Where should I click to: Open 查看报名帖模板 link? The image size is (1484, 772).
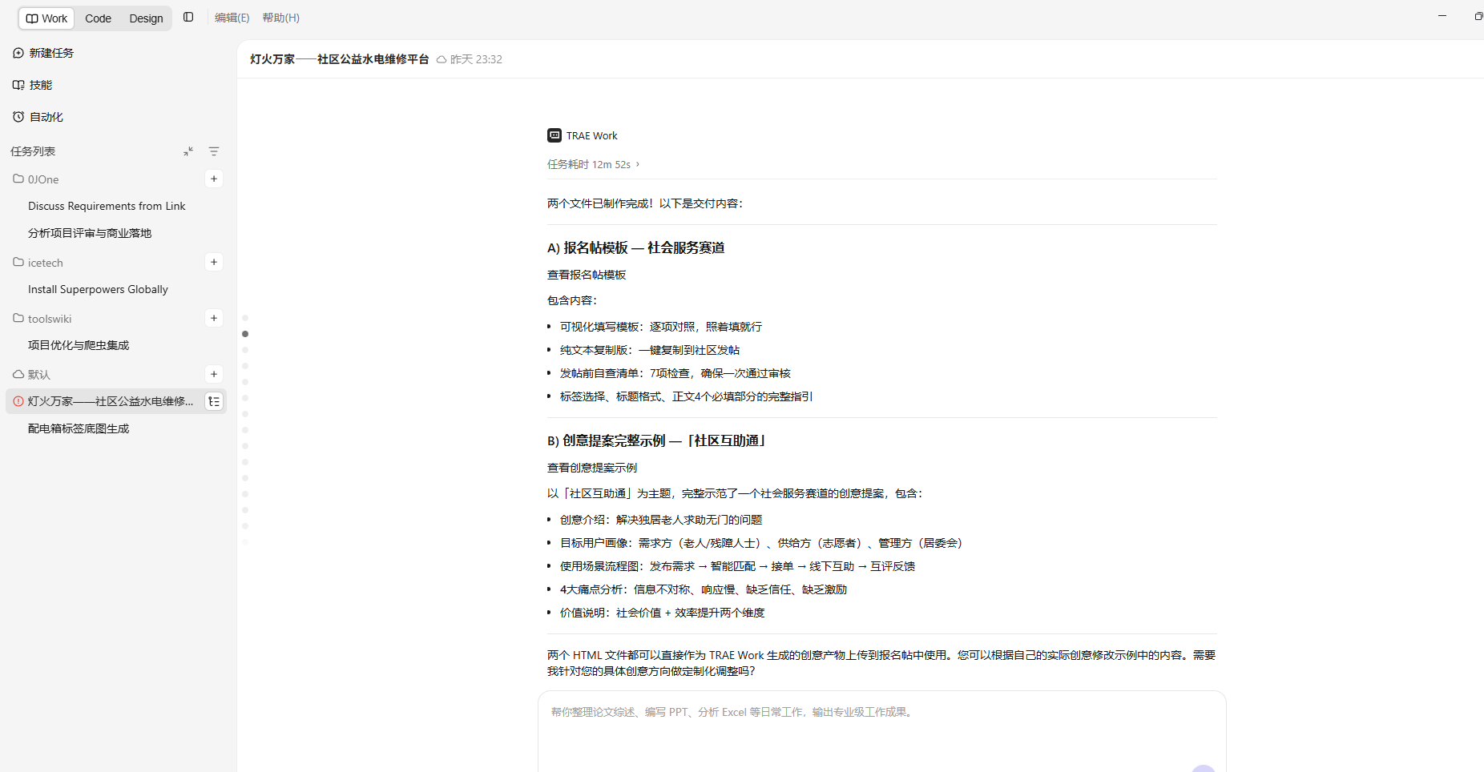click(587, 275)
